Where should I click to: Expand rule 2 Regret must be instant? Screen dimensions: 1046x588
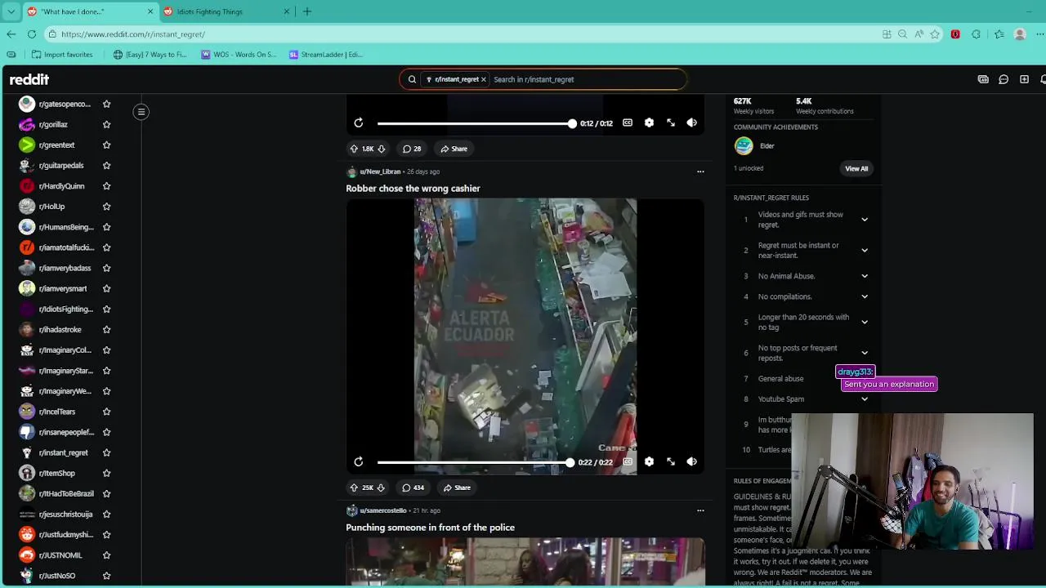[865, 250]
